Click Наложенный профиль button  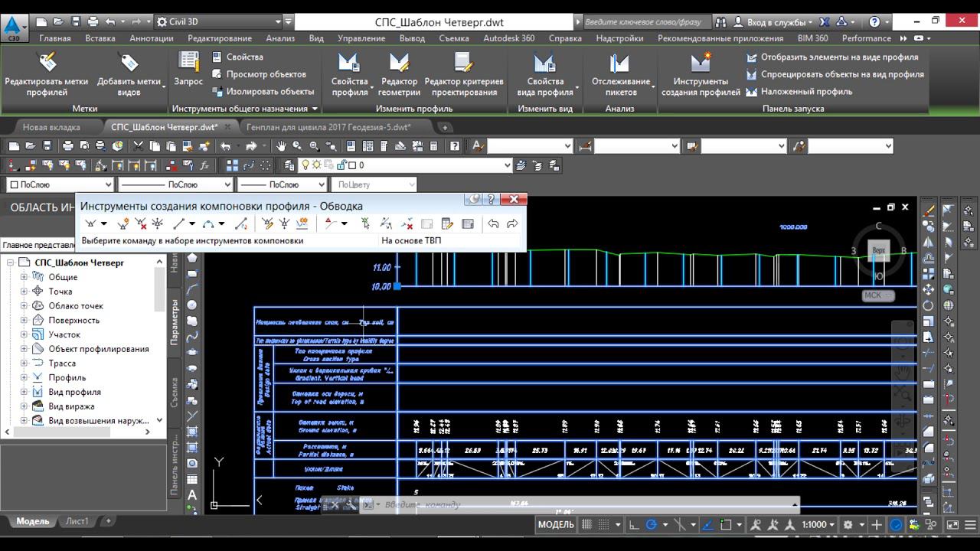805,91
